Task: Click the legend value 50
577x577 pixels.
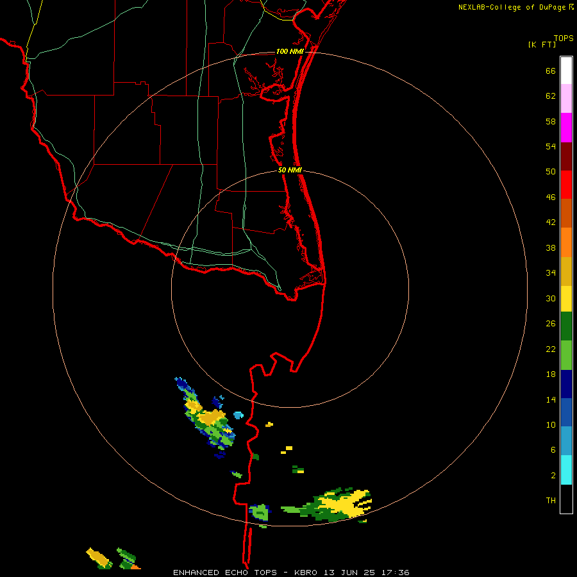Action: pos(551,171)
